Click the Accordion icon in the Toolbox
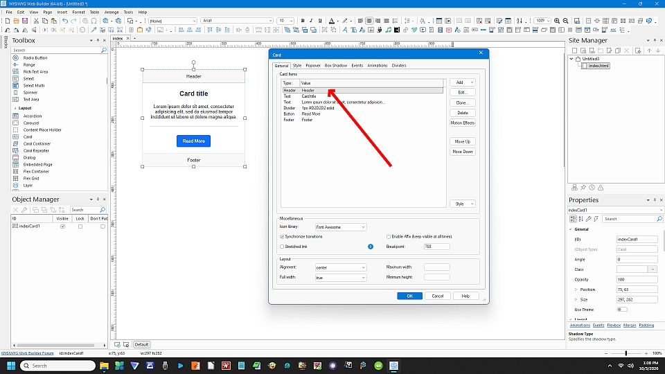The image size is (665, 374). click(16, 116)
